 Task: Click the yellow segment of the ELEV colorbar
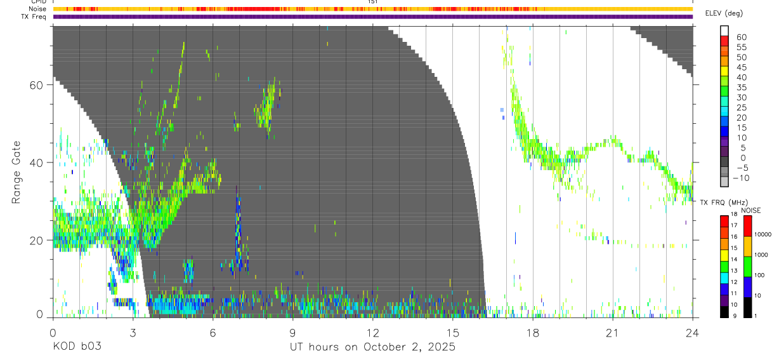tap(724, 70)
